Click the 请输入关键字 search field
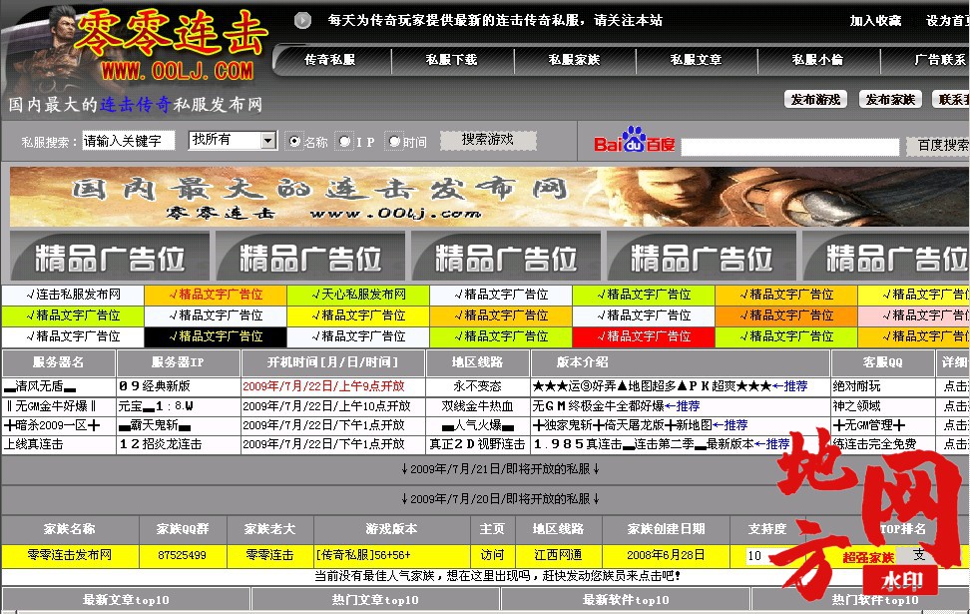Screen dimensions: 970x614 [128, 141]
